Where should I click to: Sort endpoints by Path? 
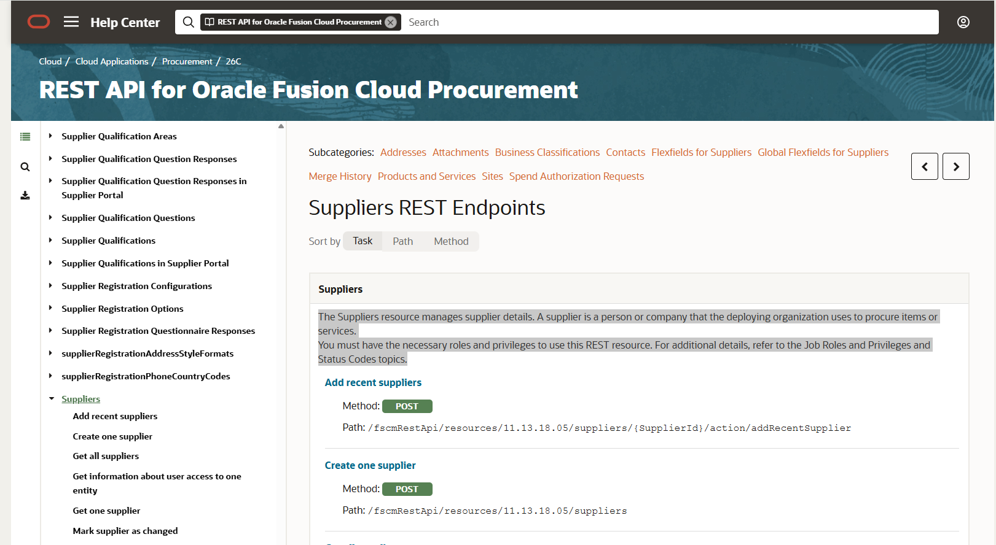[x=403, y=241]
